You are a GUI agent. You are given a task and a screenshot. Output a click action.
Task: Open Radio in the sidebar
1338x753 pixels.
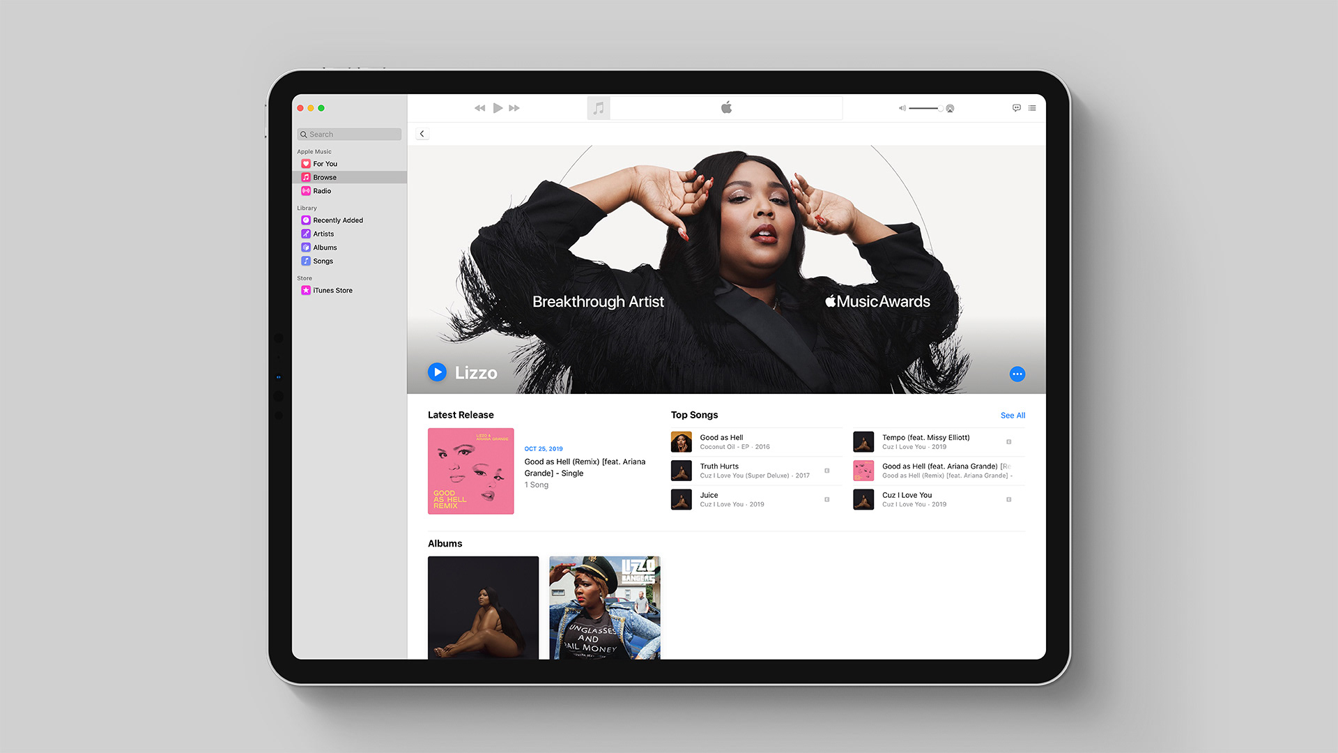(322, 191)
